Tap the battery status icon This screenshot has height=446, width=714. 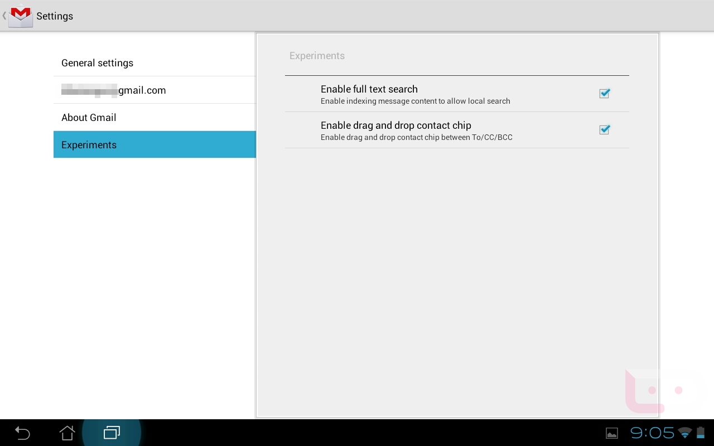coord(701,433)
